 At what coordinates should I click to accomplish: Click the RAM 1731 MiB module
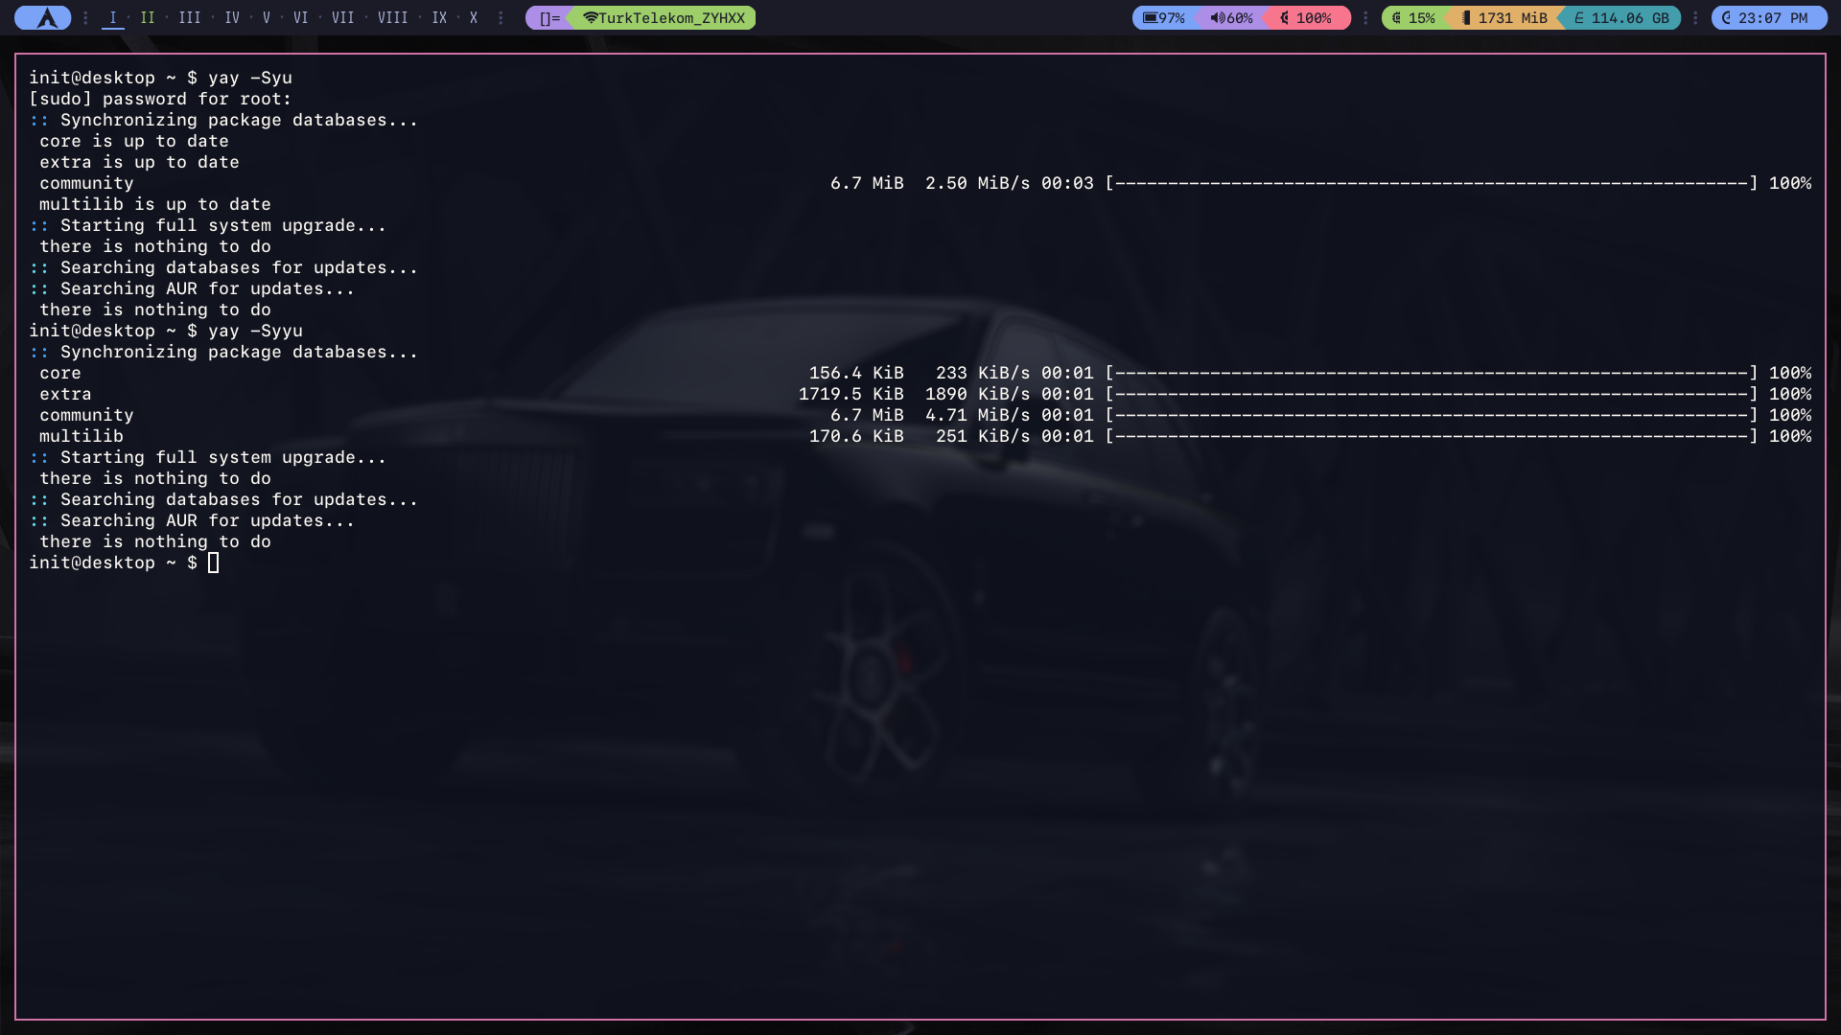(1503, 18)
